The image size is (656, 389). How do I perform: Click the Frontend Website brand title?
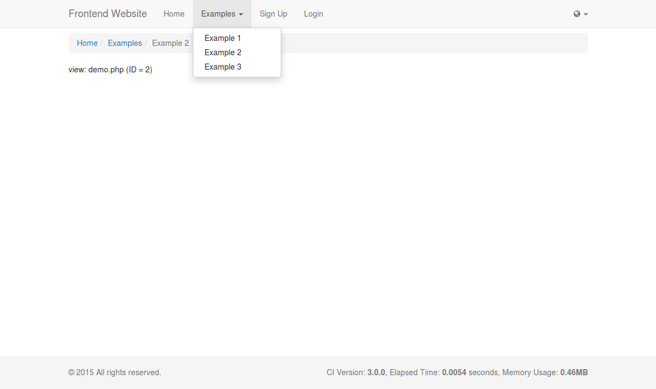108,14
